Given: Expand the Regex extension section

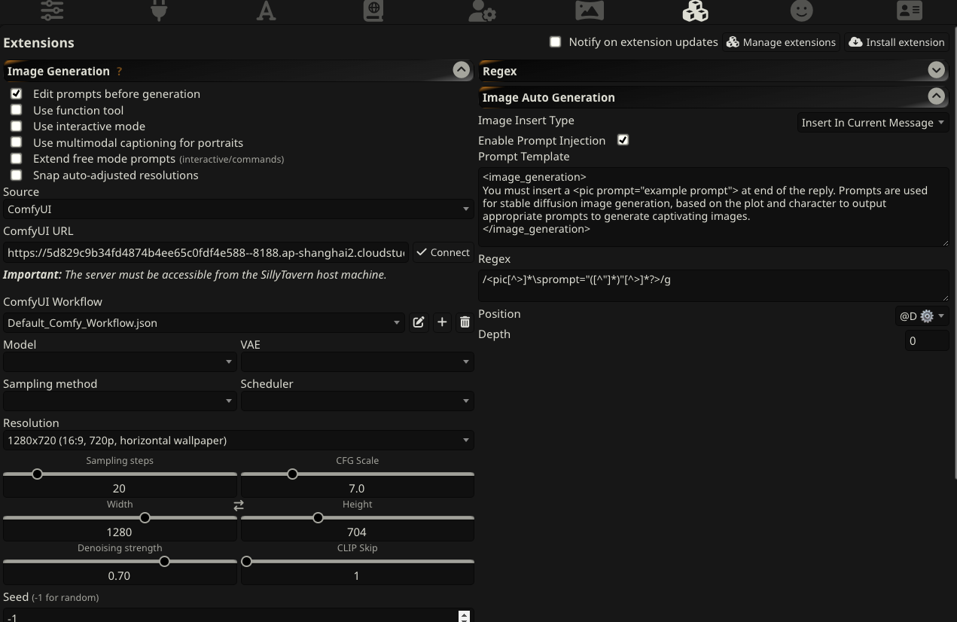Looking at the screenshot, I should (x=936, y=71).
